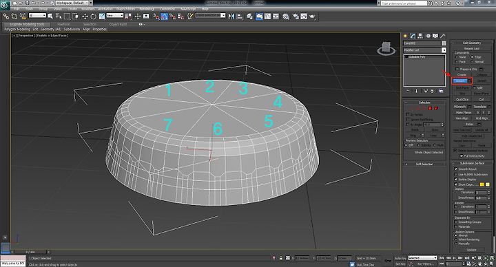Viewport: 496px width, 267px height.
Task: Collapse the Edit Geometry rollout
Action: [x=472, y=43]
